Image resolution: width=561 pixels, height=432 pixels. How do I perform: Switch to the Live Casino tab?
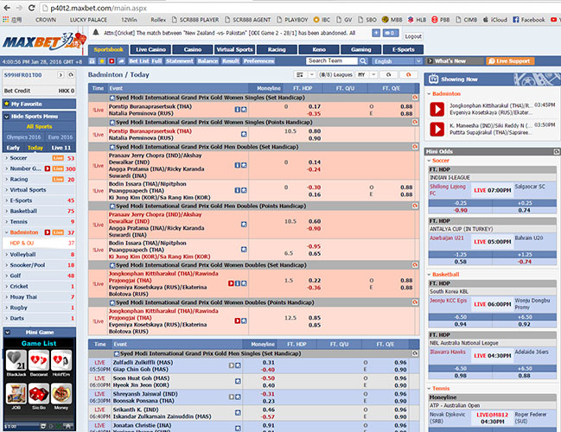[x=150, y=49]
